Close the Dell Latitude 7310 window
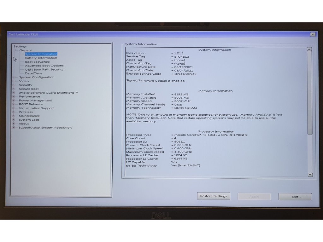Viewport: 323px width, 242px height. 313,34
